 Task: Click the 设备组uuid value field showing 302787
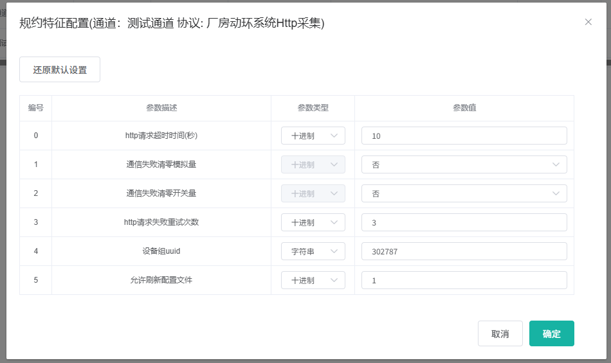pos(464,251)
